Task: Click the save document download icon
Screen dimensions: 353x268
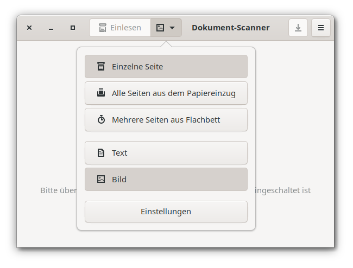Action: [x=298, y=28]
